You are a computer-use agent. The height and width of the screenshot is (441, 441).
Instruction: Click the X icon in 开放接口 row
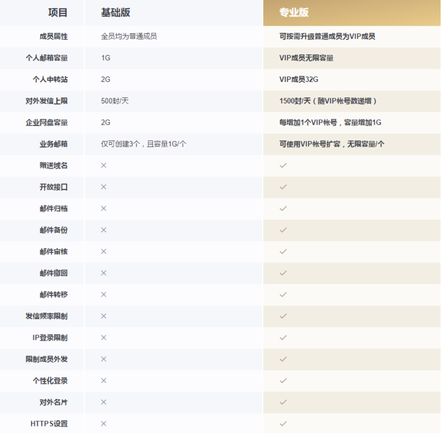tap(103, 187)
